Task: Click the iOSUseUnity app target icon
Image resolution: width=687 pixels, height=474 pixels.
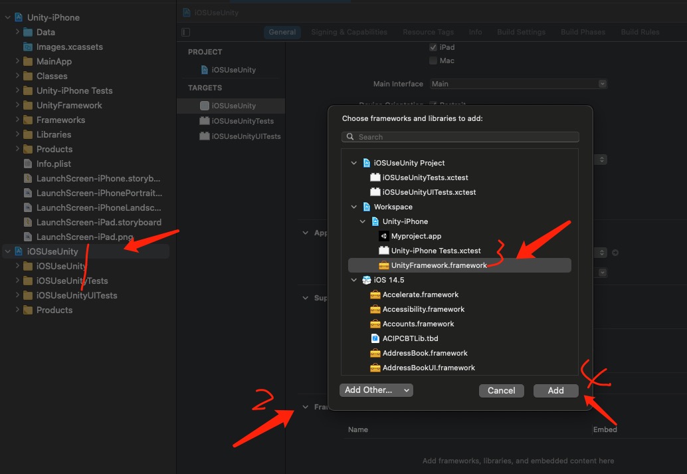Action: click(204, 106)
